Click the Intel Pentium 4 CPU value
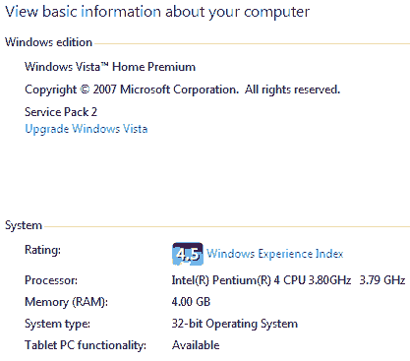This screenshot has height=361, width=410. (x=262, y=280)
